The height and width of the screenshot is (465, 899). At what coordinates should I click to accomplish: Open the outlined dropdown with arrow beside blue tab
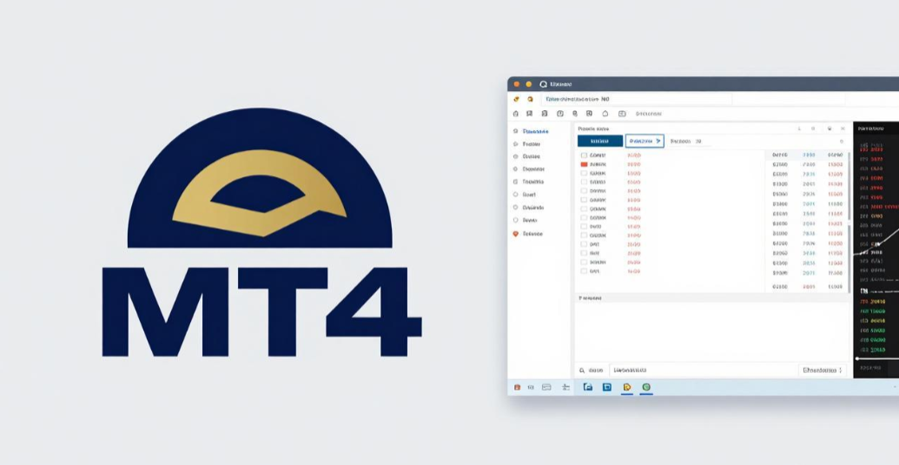[645, 141]
